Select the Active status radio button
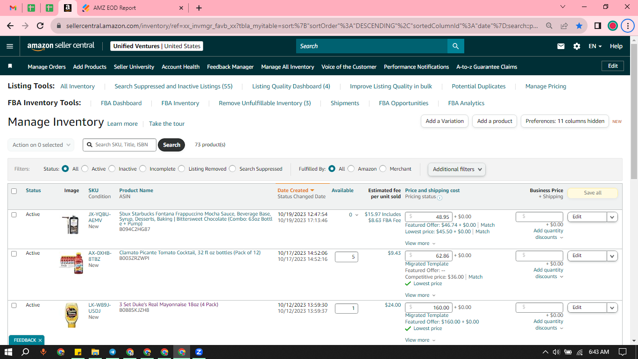 (x=85, y=169)
